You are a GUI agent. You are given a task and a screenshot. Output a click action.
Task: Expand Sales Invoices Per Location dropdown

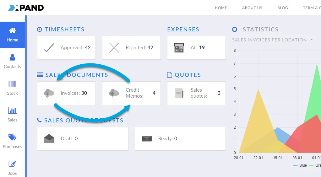click(x=312, y=40)
